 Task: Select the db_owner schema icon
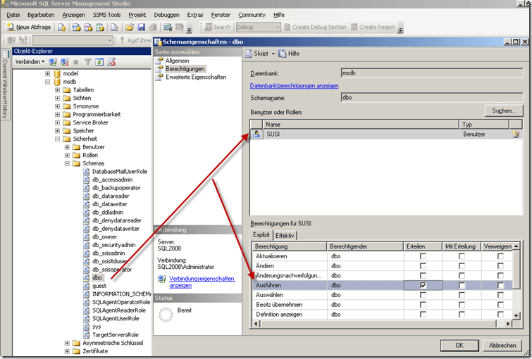pyautogui.click(x=87, y=237)
